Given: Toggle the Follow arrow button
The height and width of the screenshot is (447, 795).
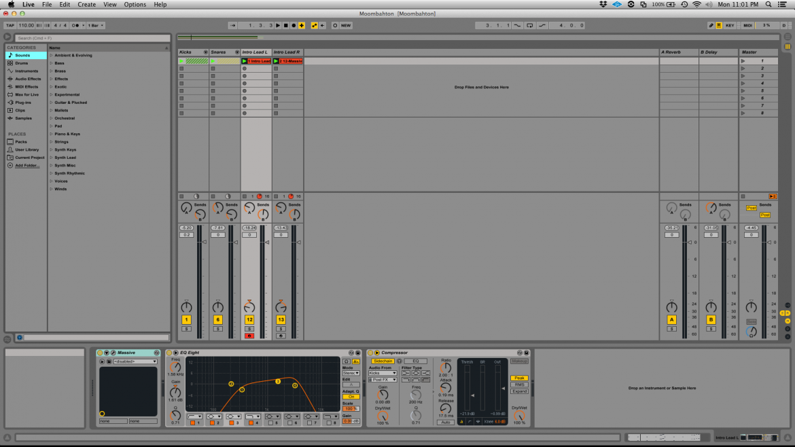Looking at the screenshot, I should (x=232, y=25).
